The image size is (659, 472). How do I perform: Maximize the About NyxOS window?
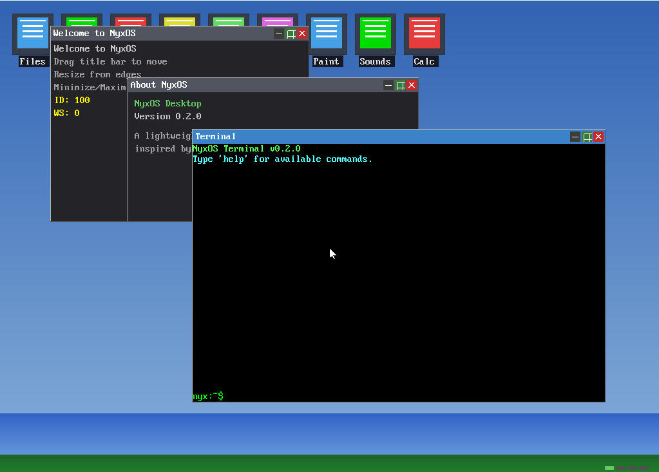[x=401, y=85]
